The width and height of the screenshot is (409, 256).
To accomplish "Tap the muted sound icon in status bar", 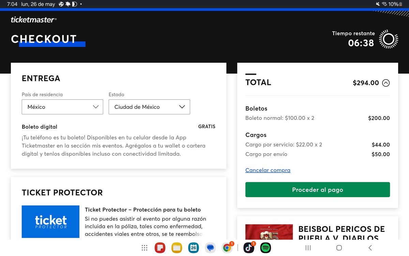I will [x=378, y=4].
